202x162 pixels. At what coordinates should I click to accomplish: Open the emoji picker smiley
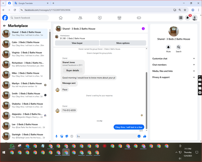[139, 136]
